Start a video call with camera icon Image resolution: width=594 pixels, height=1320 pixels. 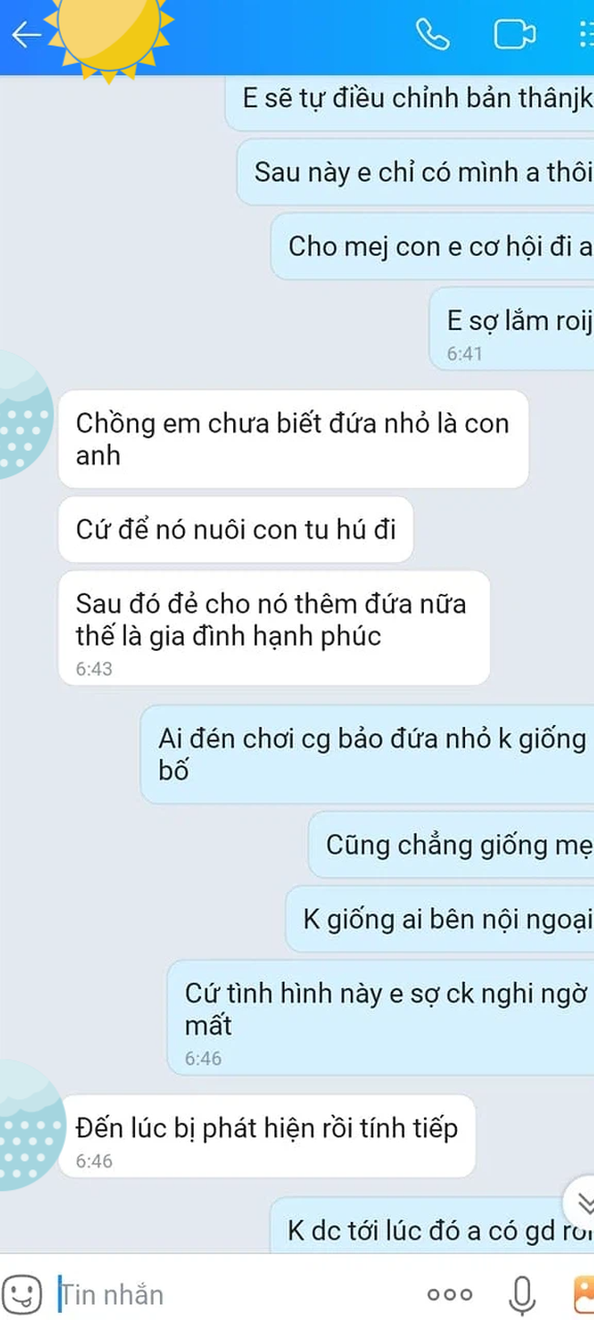[x=514, y=35]
